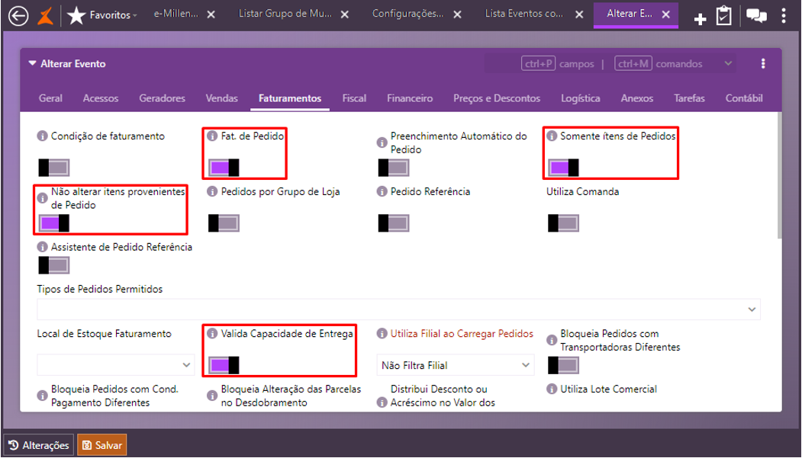The height and width of the screenshot is (471, 802).
Task: Click the Salvar button
Action: tap(101, 445)
